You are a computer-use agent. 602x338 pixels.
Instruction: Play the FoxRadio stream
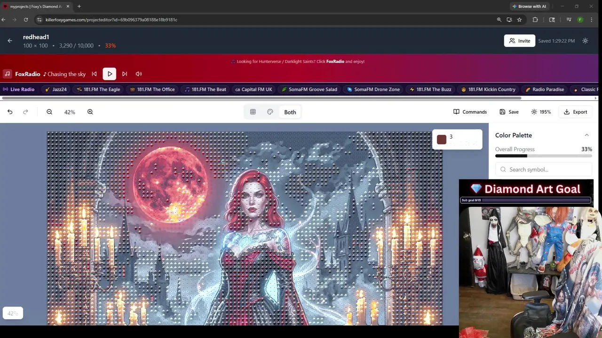[110, 74]
